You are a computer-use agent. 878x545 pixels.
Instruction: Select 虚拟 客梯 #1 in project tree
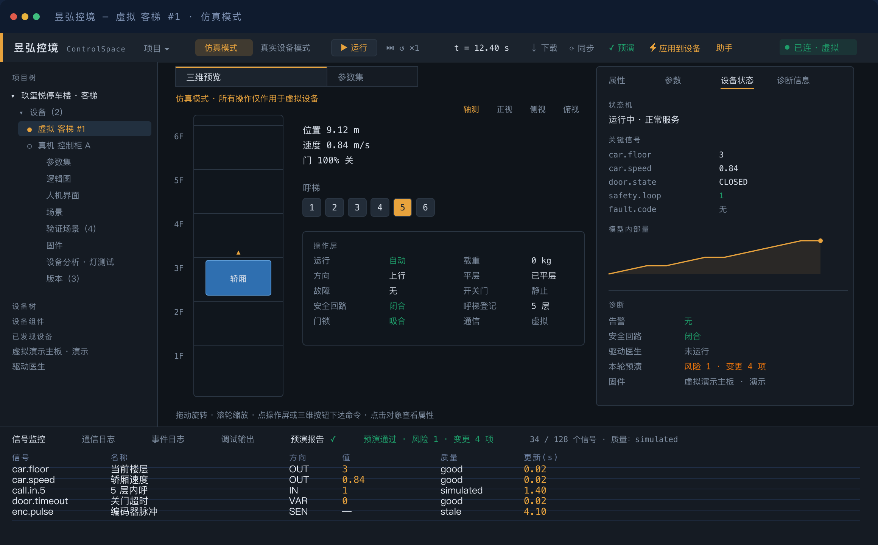coord(85,129)
